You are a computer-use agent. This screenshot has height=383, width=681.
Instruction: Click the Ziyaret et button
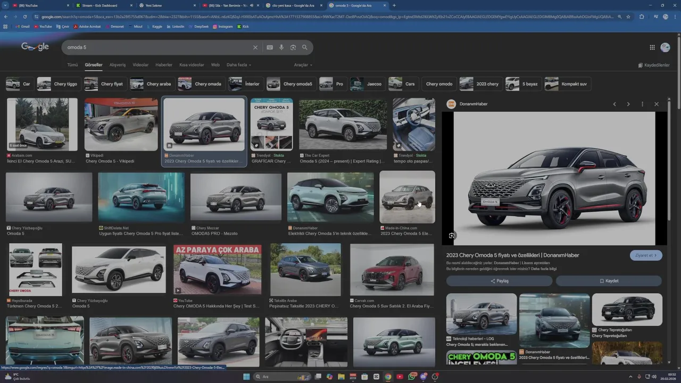(x=646, y=255)
